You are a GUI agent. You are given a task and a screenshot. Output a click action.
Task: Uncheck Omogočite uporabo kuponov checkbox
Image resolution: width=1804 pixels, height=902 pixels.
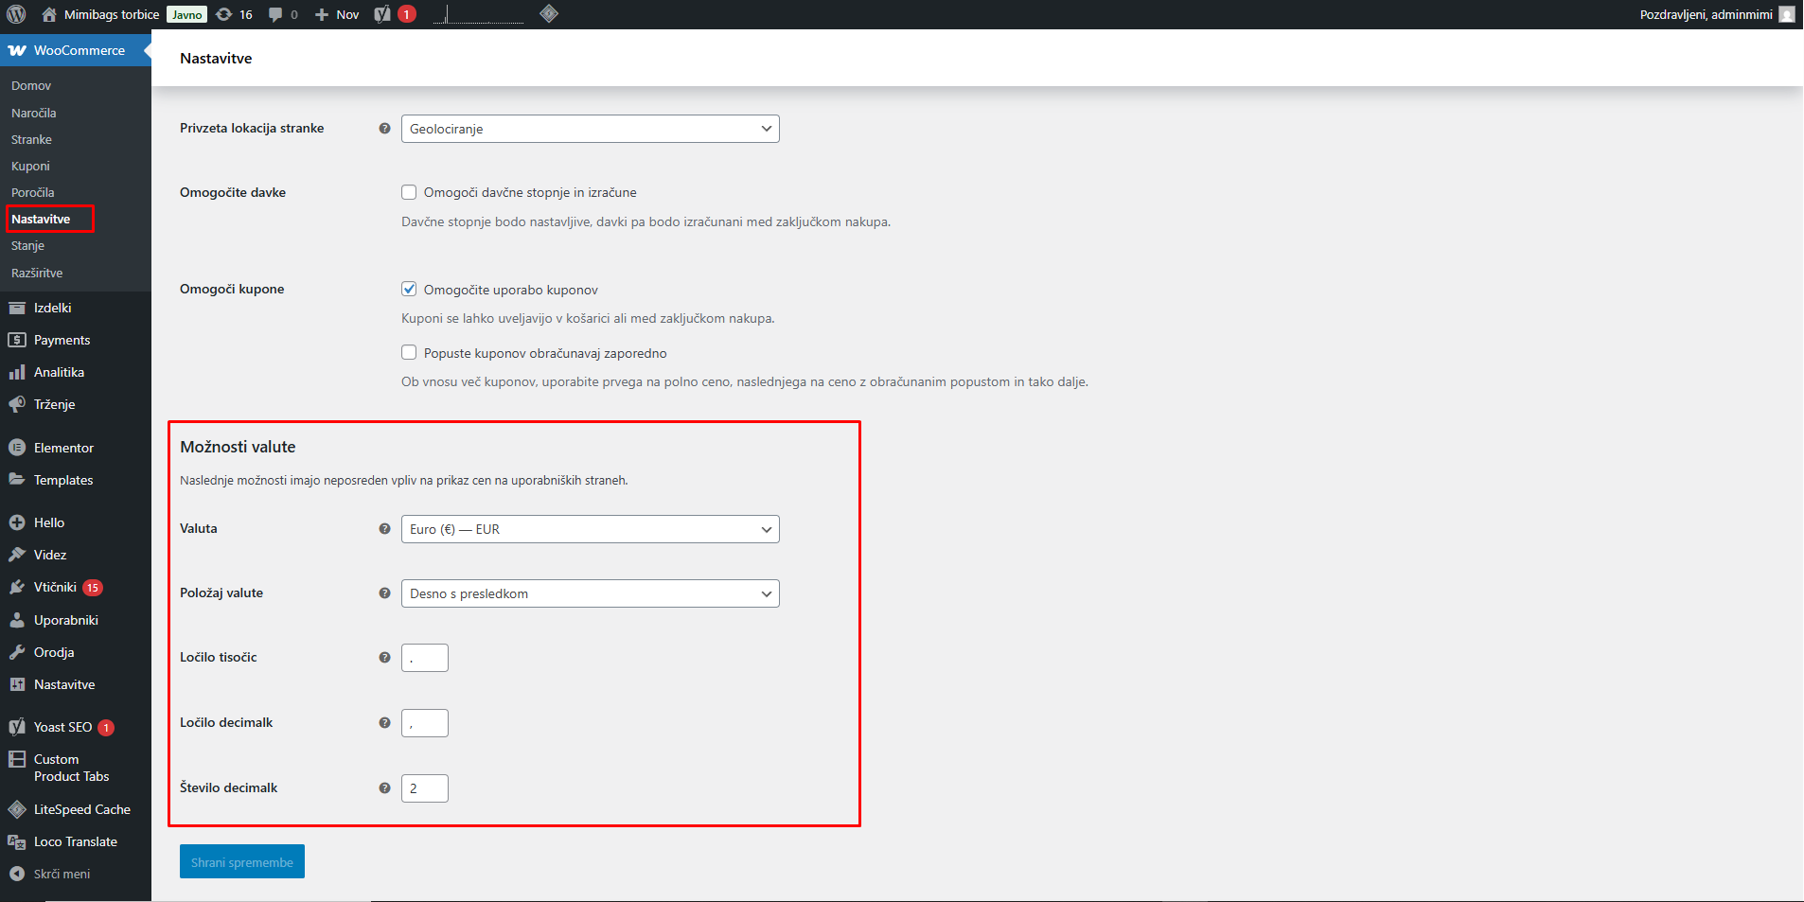(x=409, y=289)
